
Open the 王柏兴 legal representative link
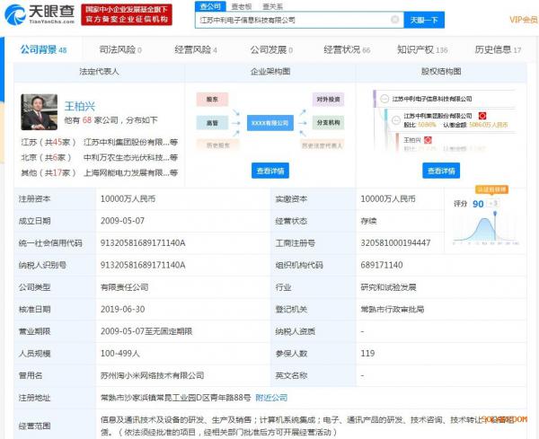[x=80, y=106]
